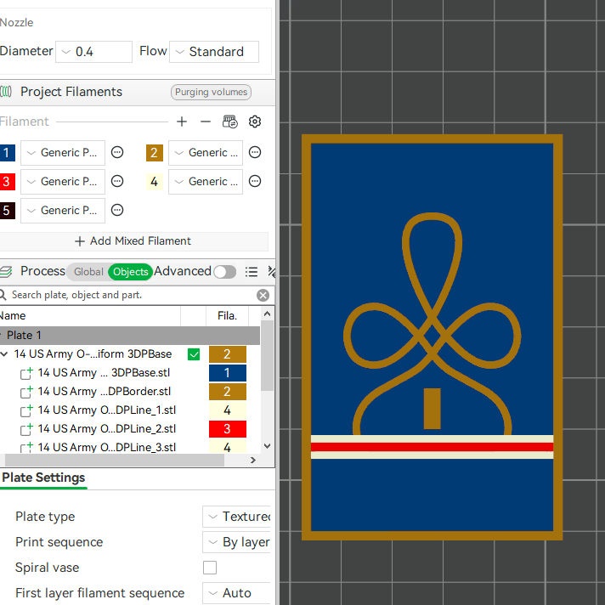
Task: Click the Process layers icon
Action: 6,271
